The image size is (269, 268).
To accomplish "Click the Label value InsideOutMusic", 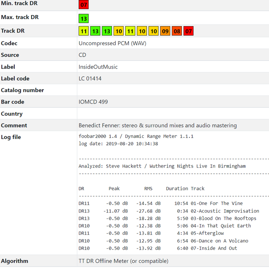I will point(98,67).
